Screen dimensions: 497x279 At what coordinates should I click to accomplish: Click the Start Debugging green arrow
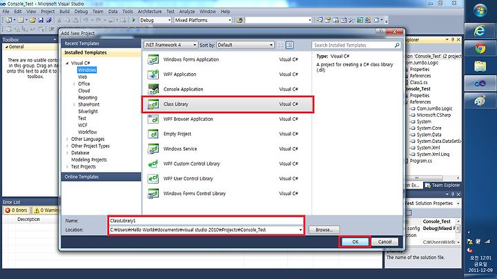(133, 20)
